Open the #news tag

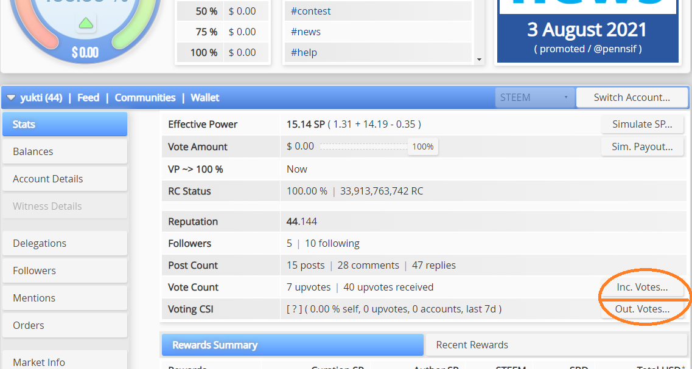pyautogui.click(x=306, y=32)
